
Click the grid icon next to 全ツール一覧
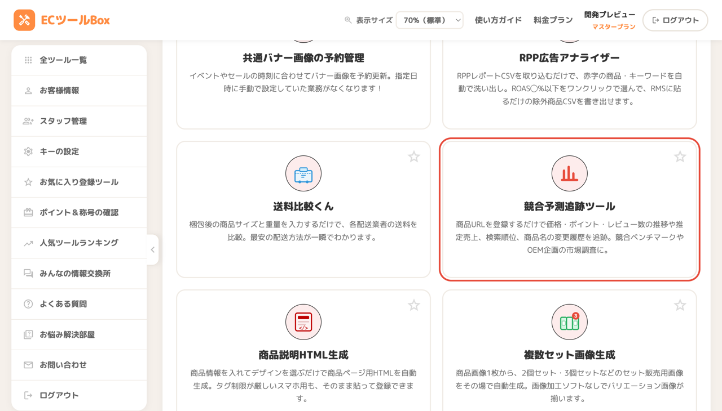(28, 60)
